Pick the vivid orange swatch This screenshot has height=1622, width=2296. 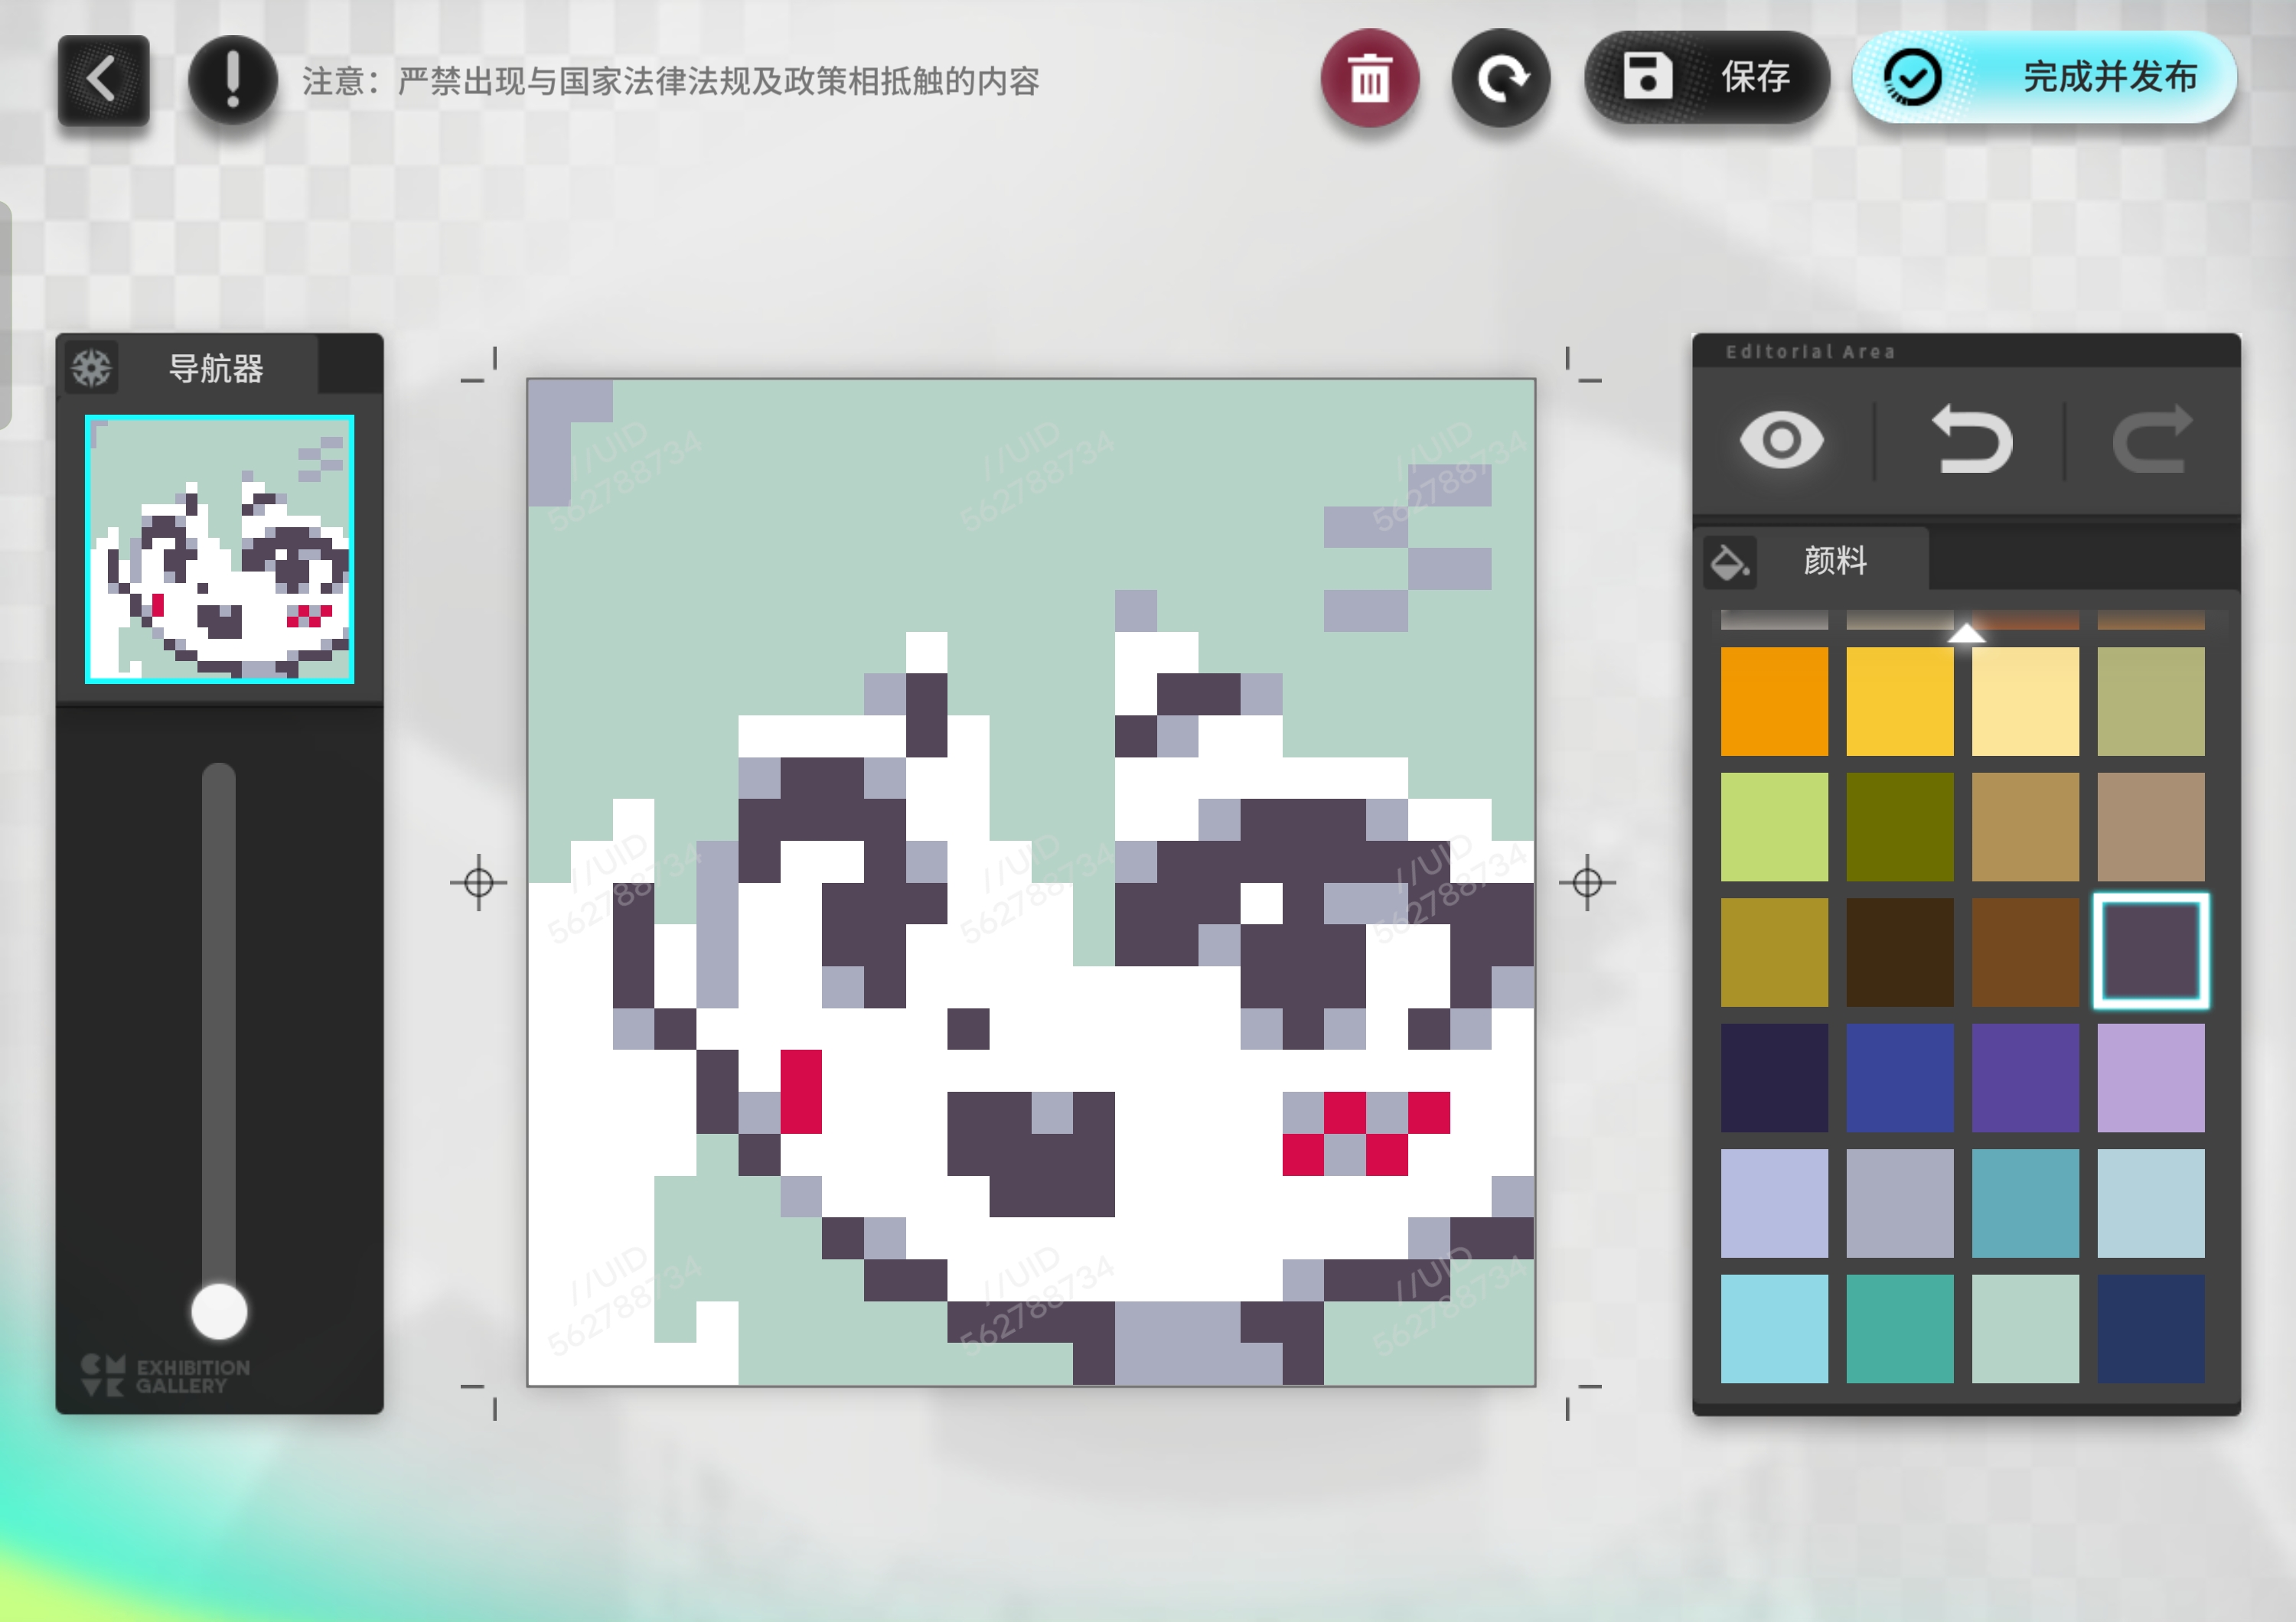coord(1774,701)
